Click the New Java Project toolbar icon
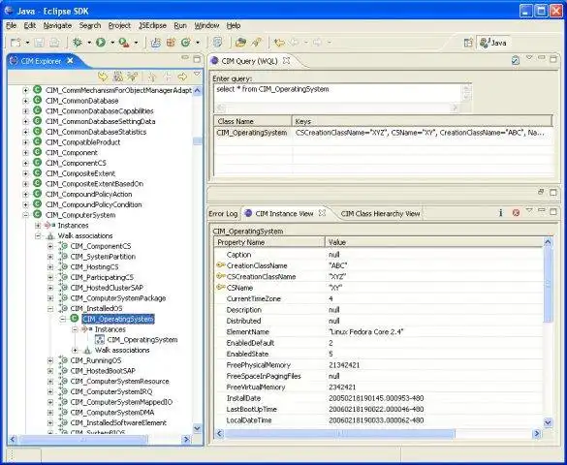This screenshot has width=567, height=465. coord(156,43)
